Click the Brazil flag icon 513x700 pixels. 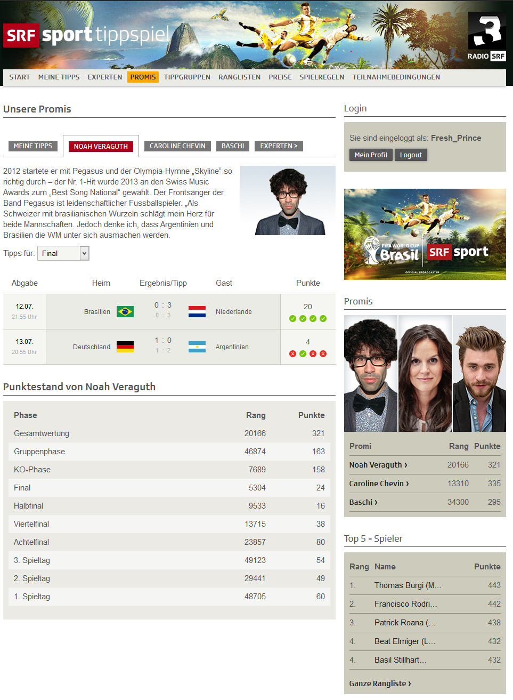pos(125,311)
